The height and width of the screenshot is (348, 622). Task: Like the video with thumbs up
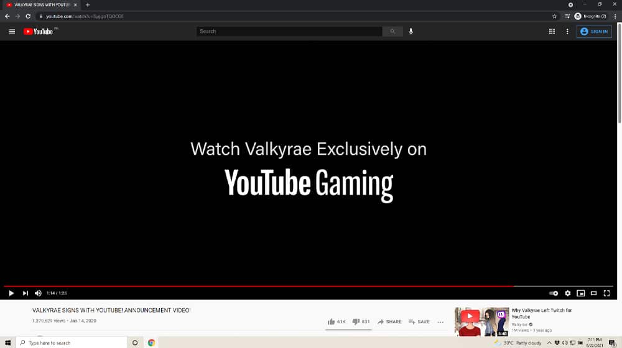[x=337, y=321]
